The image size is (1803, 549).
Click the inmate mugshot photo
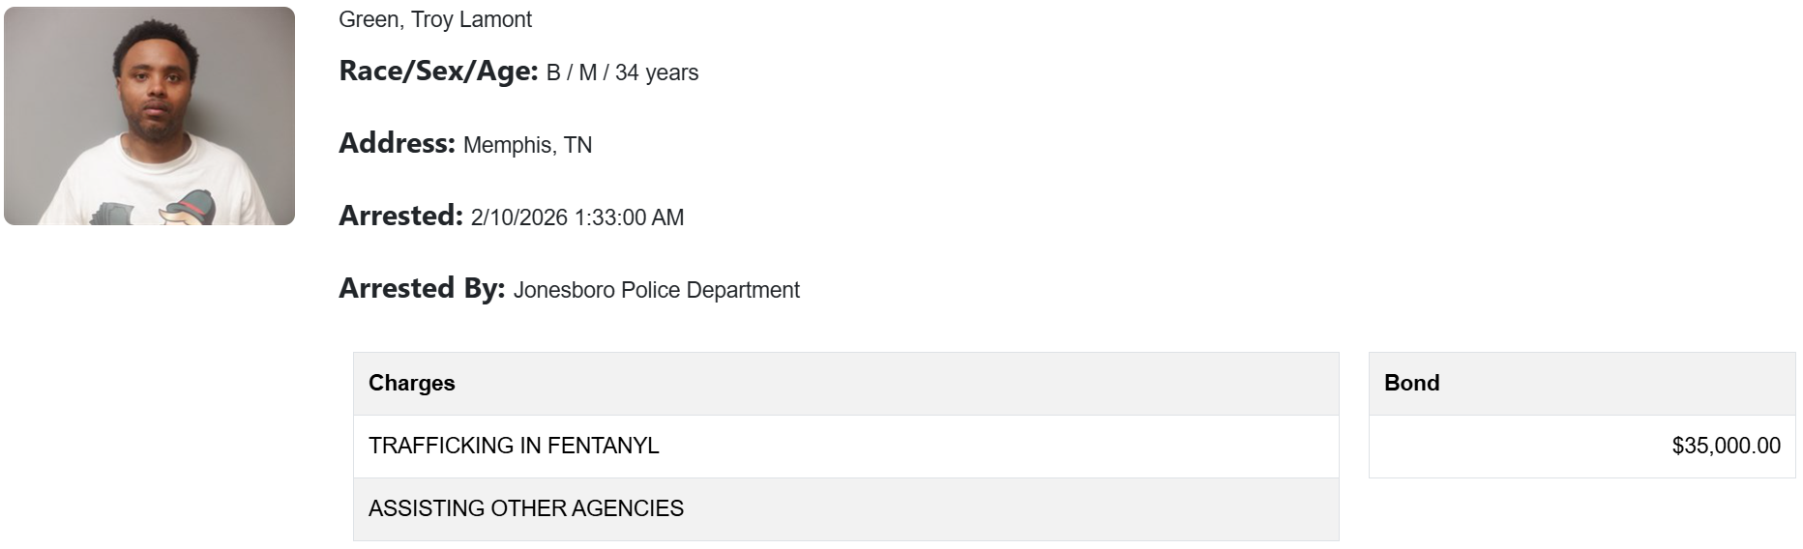pos(149,116)
